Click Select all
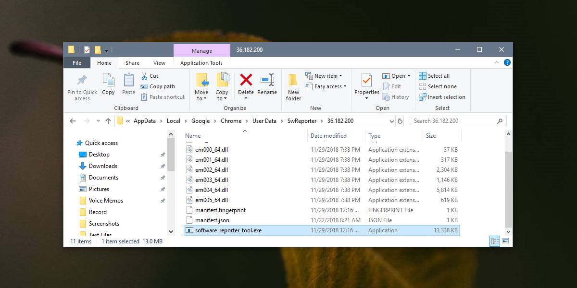577x288 pixels. point(434,76)
